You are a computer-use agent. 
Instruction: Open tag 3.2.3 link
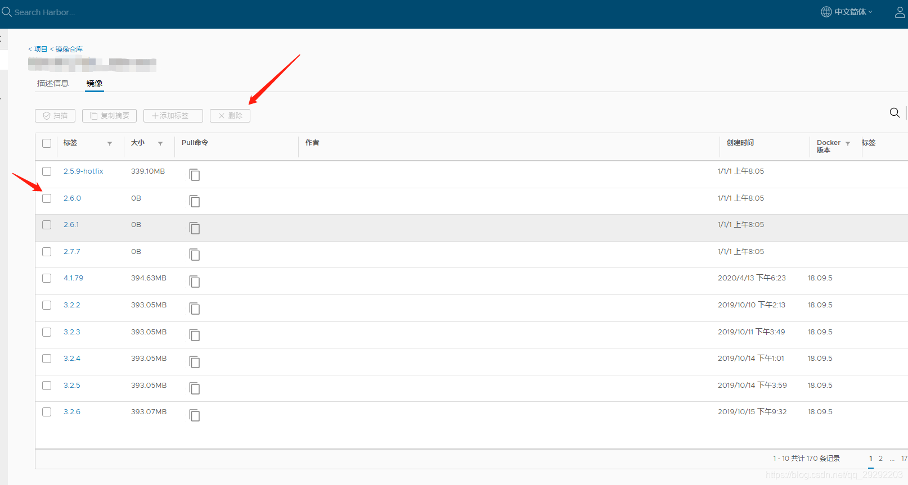71,332
